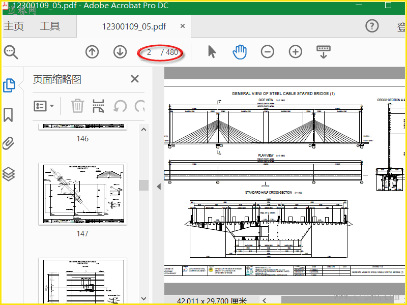The width and height of the screenshot is (407, 305).
Task: Close the 12300109_05.pdf tab
Action: (183, 26)
